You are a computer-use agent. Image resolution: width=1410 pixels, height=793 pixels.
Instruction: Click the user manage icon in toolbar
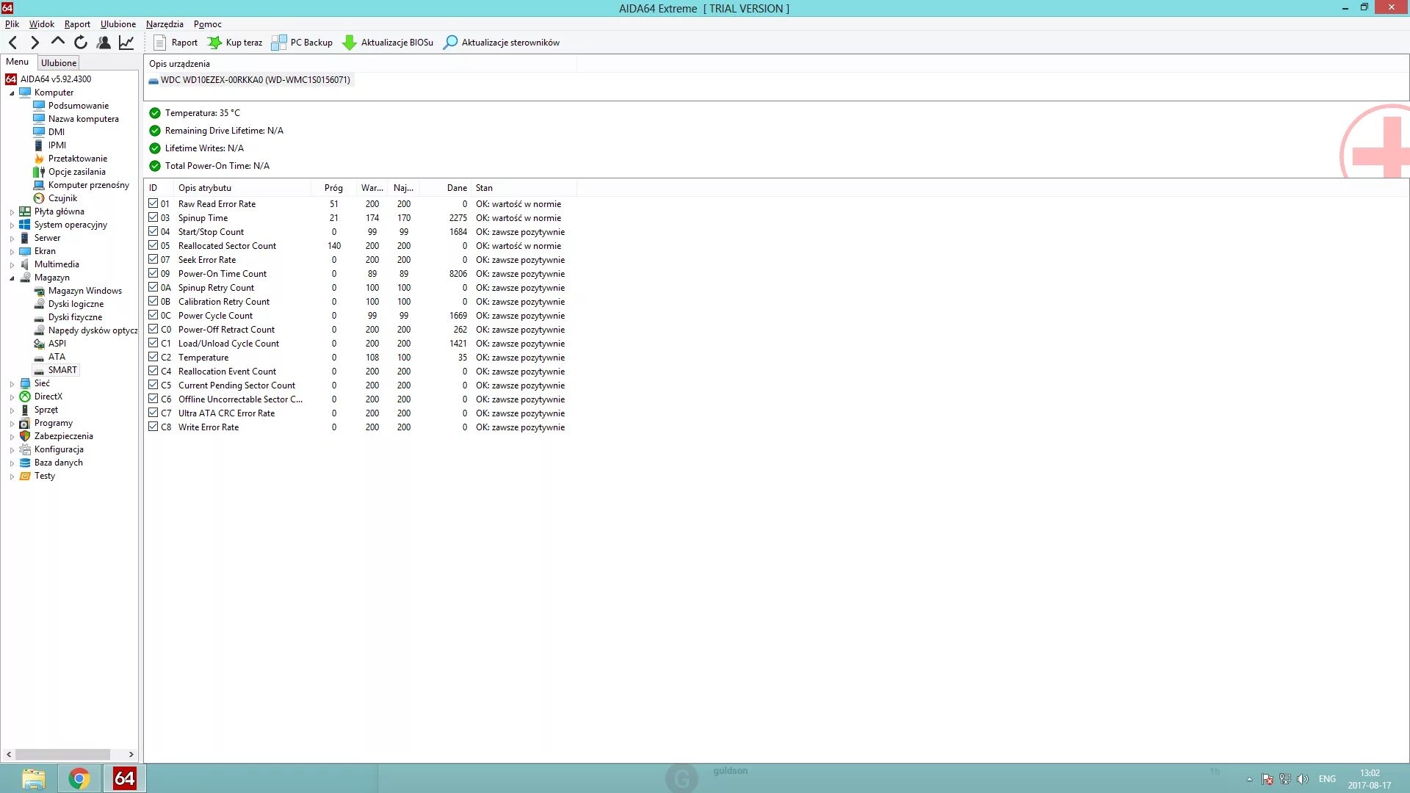(x=104, y=43)
